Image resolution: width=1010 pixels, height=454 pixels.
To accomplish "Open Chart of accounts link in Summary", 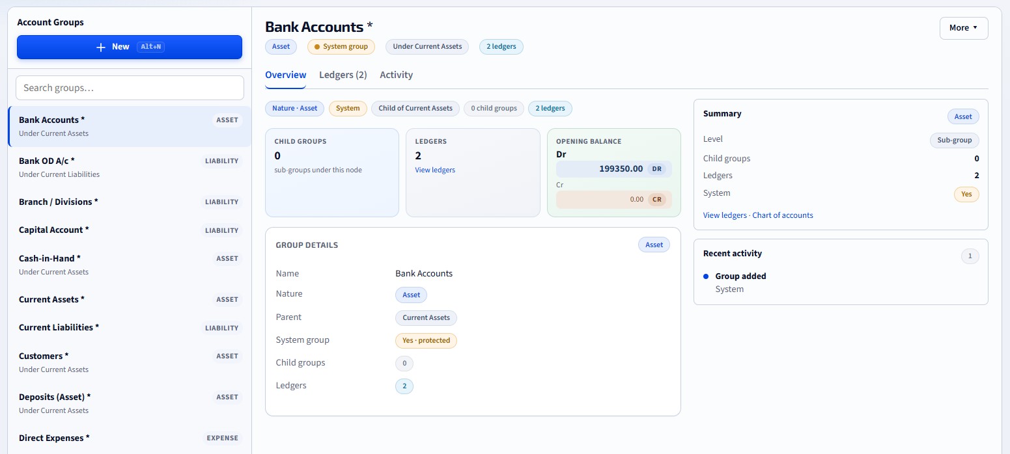I will [x=783, y=215].
